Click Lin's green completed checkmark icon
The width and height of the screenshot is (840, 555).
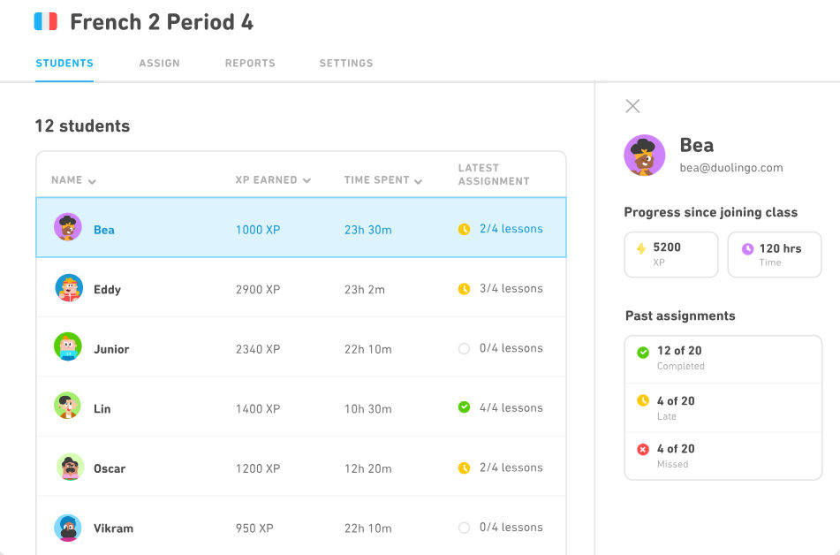click(464, 407)
